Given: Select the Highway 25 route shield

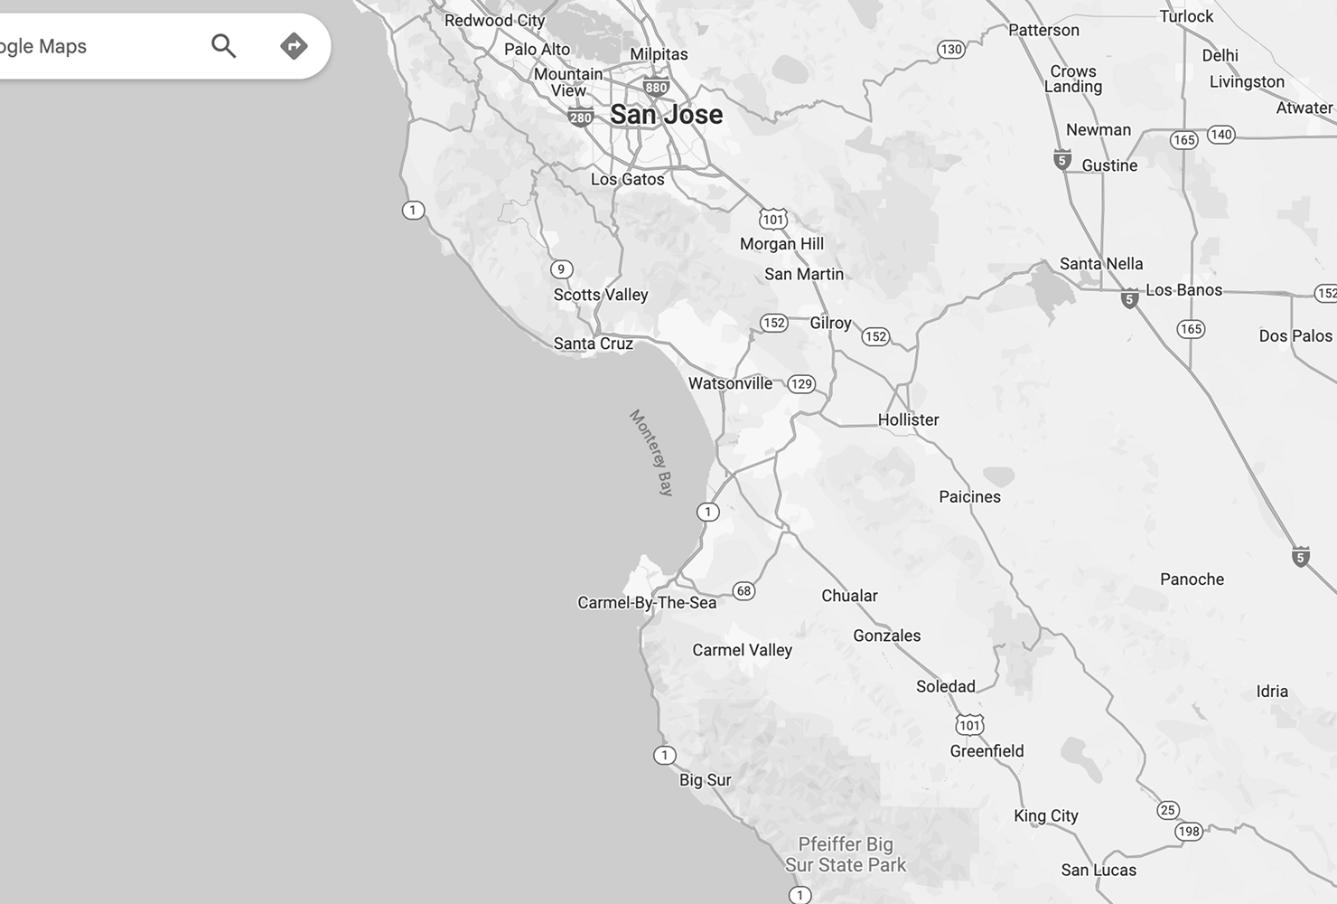Looking at the screenshot, I should click(1168, 810).
